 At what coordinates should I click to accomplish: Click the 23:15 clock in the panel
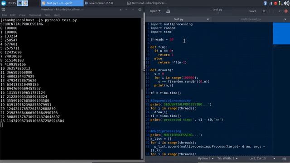tap(12, 3)
